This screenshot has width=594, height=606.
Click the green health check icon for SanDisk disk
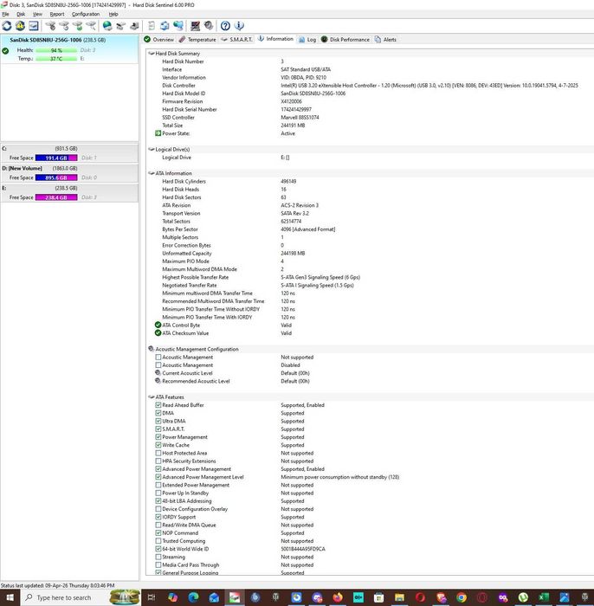pos(5,50)
